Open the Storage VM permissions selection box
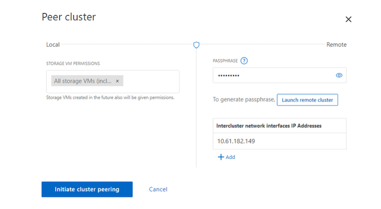Viewport: 381px width, 209px height. pyautogui.click(x=151, y=81)
